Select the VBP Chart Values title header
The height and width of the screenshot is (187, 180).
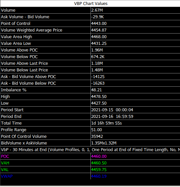point(90,4)
